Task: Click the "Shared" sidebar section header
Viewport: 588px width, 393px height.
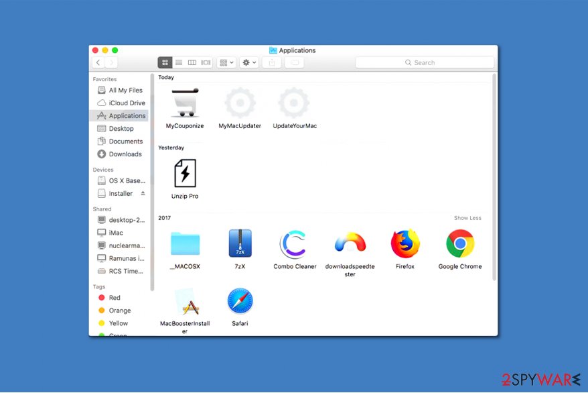Action: click(x=102, y=209)
